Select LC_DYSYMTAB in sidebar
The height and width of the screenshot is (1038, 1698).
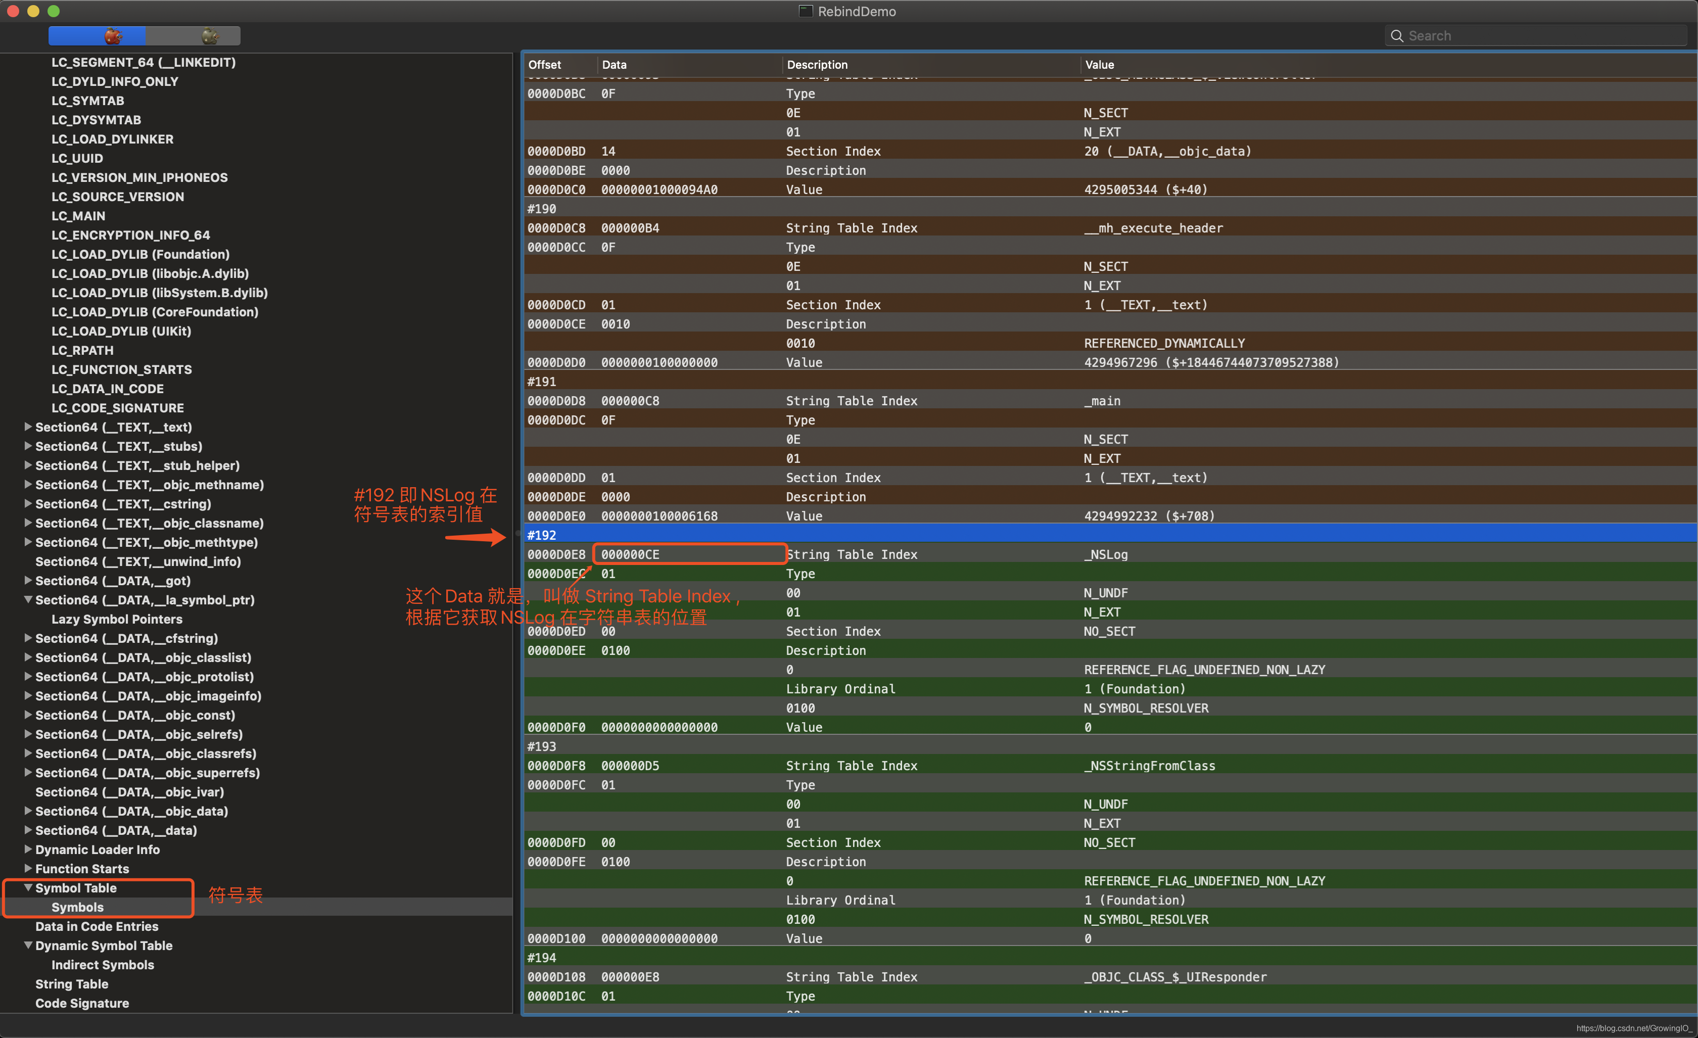pyautogui.click(x=96, y=120)
